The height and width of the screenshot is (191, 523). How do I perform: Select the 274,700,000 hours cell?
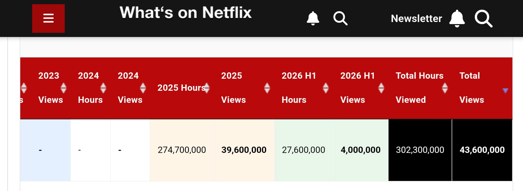tap(182, 150)
